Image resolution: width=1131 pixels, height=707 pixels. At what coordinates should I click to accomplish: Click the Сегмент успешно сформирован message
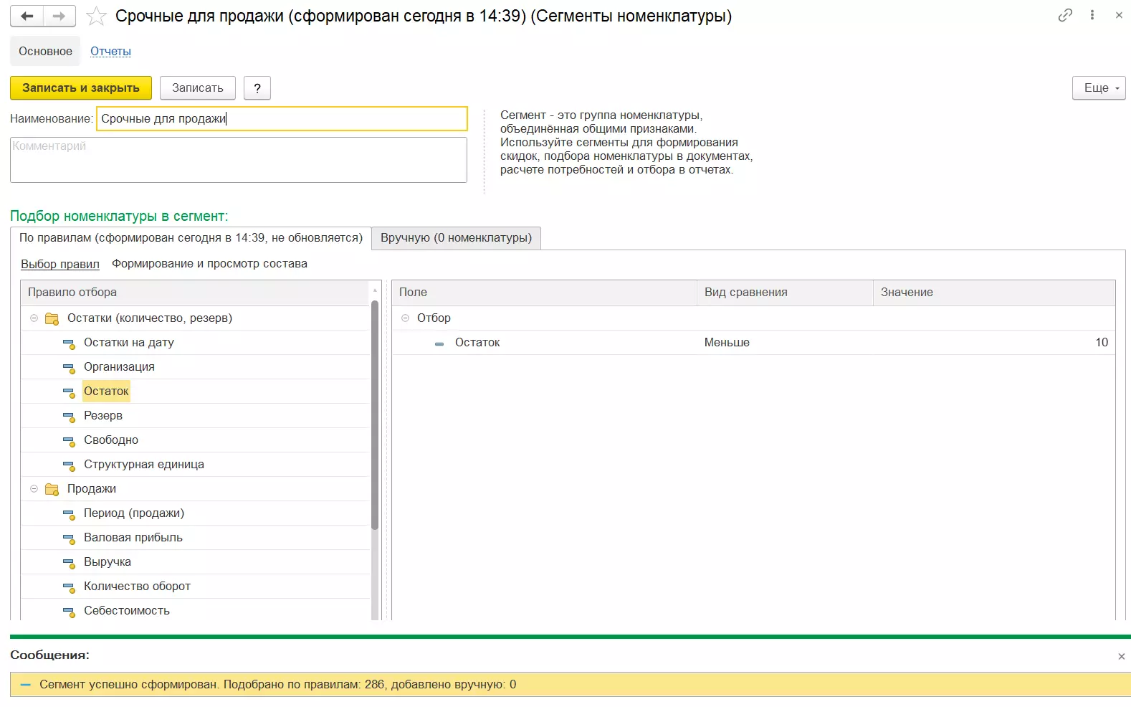point(278,685)
